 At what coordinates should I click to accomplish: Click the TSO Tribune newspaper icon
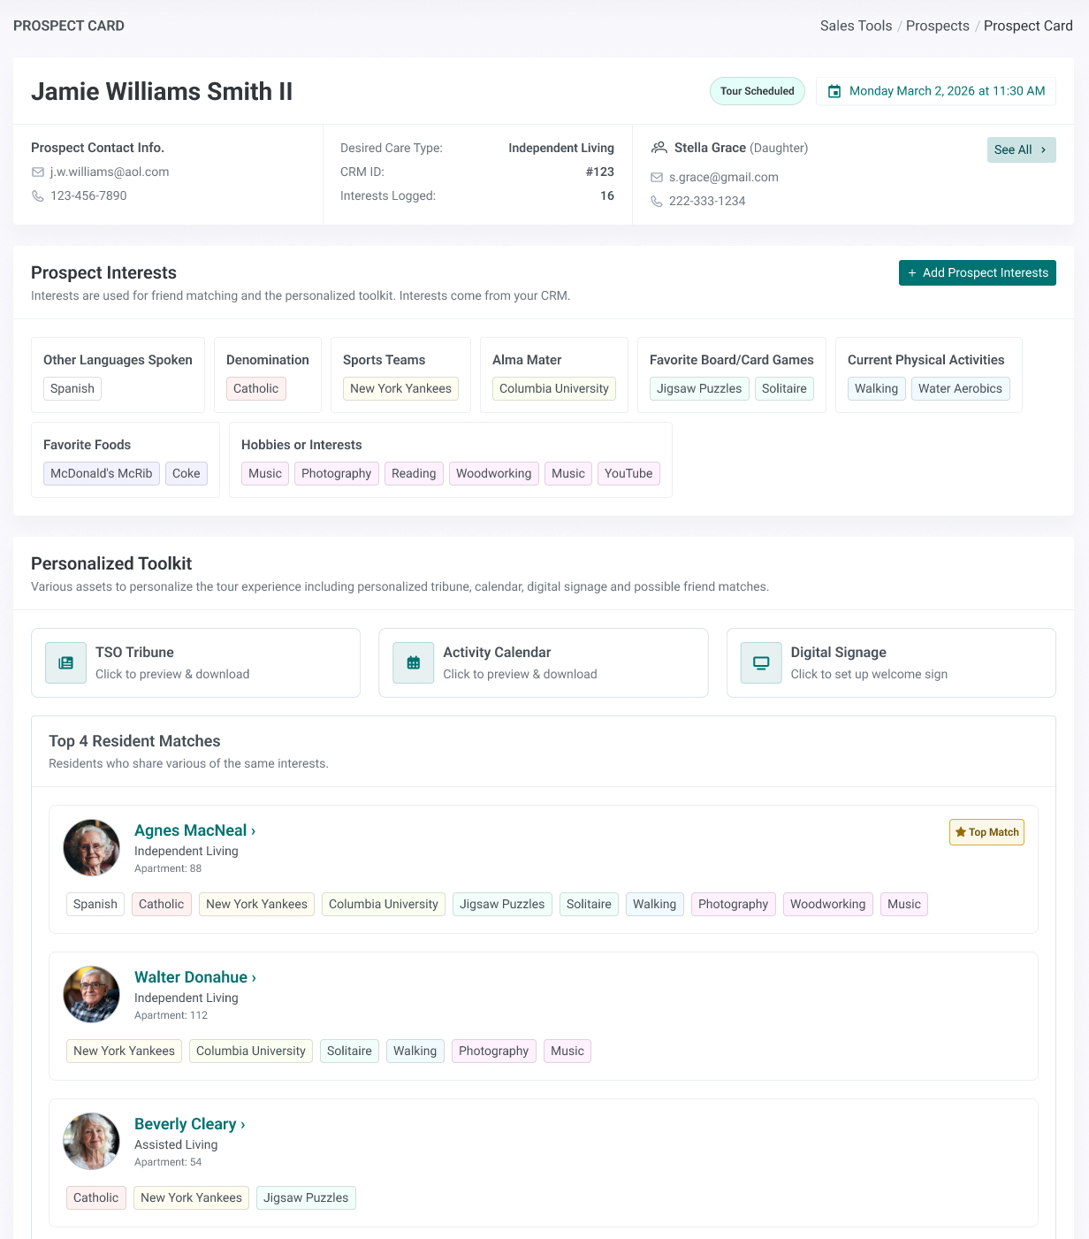point(66,663)
